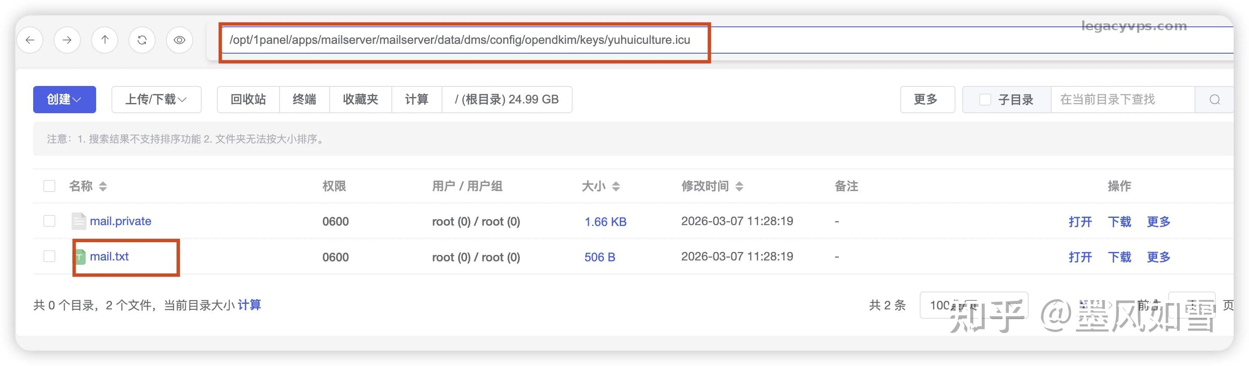Image resolution: width=1249 pixels, height=366 pixels.
Task: Click root (0) / root (0) of mail.private
Action: pos(476,222)
